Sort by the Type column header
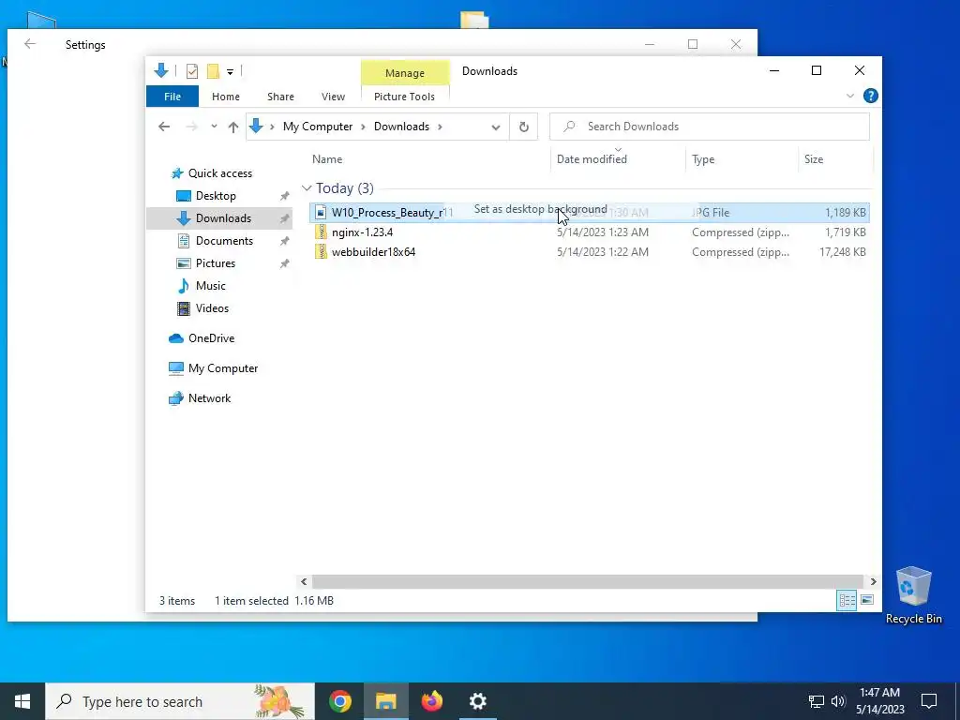 703,159
